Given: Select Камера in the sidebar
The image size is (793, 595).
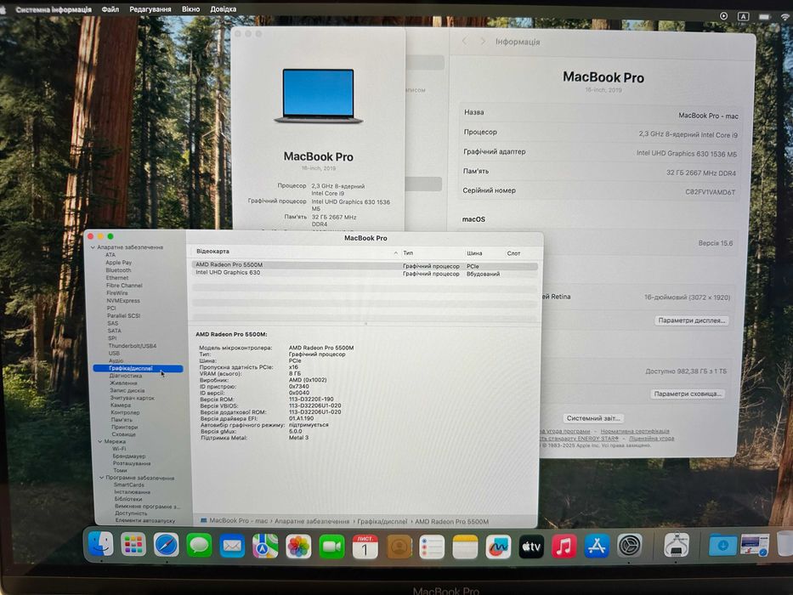Looking at the screenshot, I should point(121,405).
